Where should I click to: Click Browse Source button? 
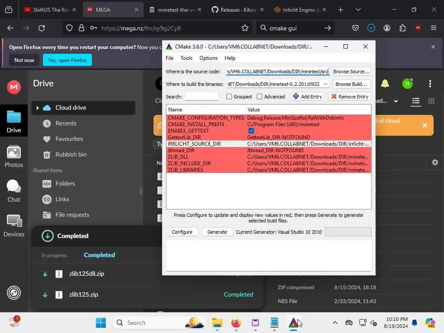[351, 72]
